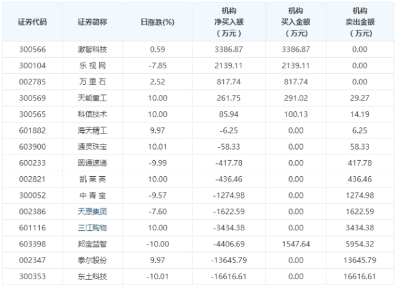Screen dimensions: 397x288
Task: Click the 机构卖出金额 column header
Action: click(360, 22)
